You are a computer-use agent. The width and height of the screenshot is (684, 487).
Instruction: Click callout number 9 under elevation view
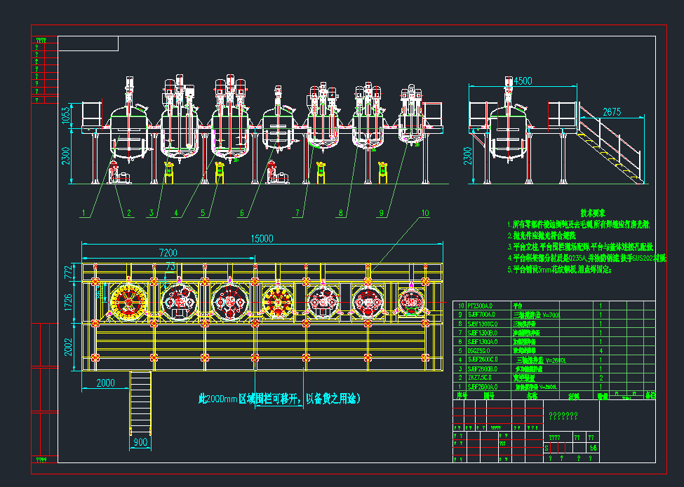(x=380, y=212)
